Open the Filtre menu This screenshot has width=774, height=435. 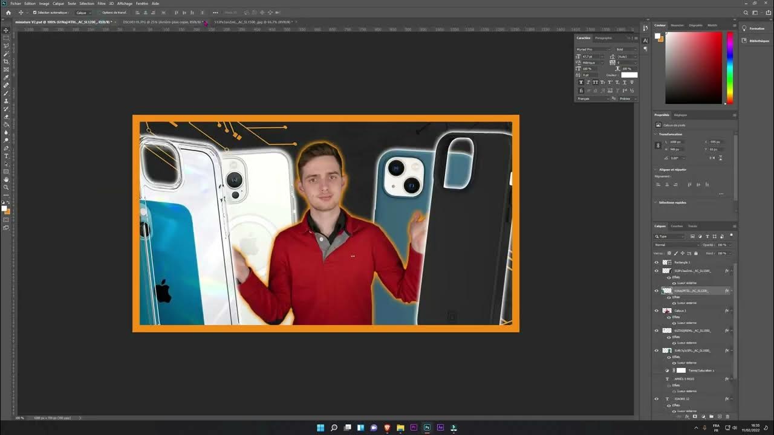pyautogui.click(x=102, y=3)
